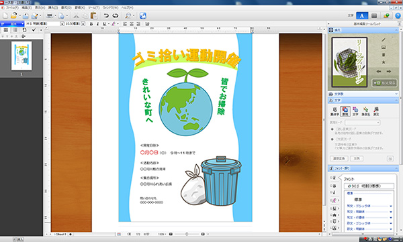
Task: Select the 表現 tool in 文字 palette
Action: pyautogui.click(x=345, y=111)
